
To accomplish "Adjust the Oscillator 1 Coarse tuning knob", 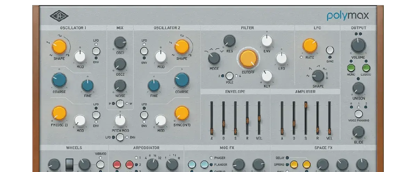I will pyautogui.click(x=59, y=80).
